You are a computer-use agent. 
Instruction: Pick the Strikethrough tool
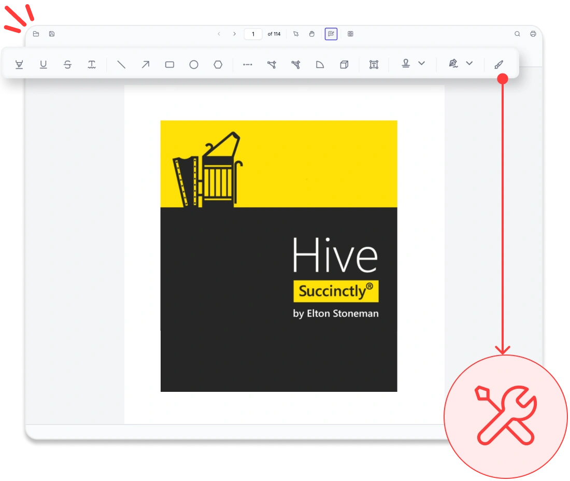[x=68, y=64]
